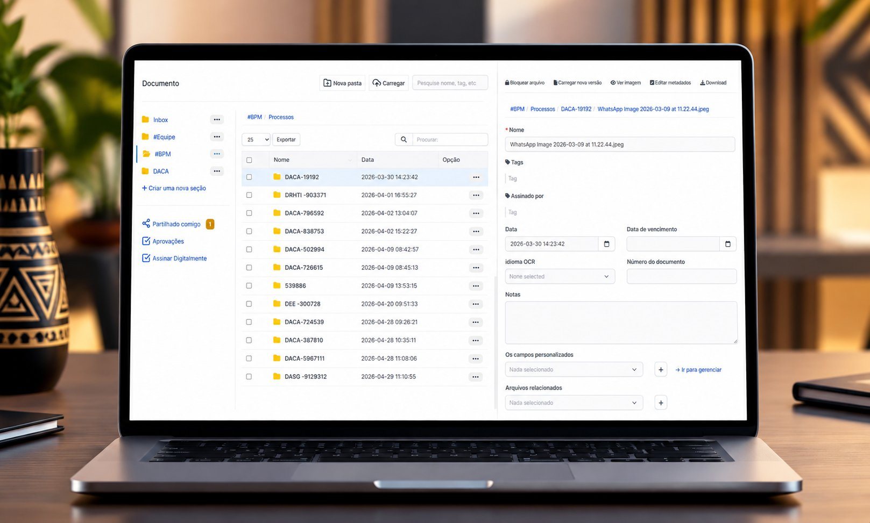Click Editar metadados action
The image size is (870, 523).
670,83
